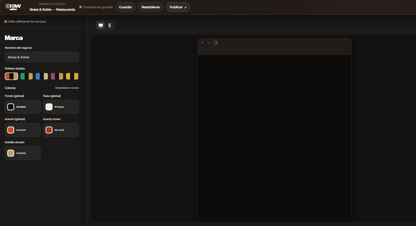Click the 'Brasa & Roble — Restaurante' project name

(x=52, y=10)
